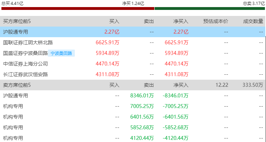This screenshot has height=142, width=266.
Task: Click 卖出 column header in 买方席位前5 row
Action: (x=149, y=21)
